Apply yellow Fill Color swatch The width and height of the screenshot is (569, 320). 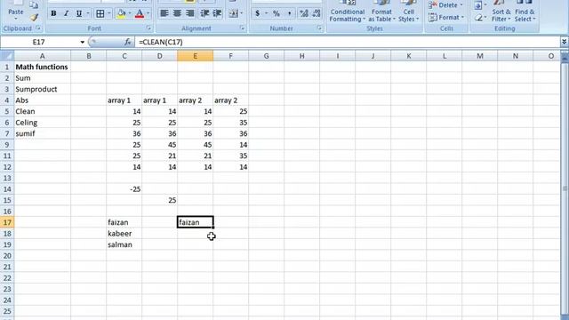(x=121, y=14)
